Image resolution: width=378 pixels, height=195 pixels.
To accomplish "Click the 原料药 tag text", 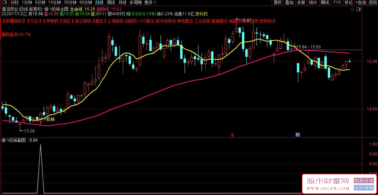I will tap(201, 14).
